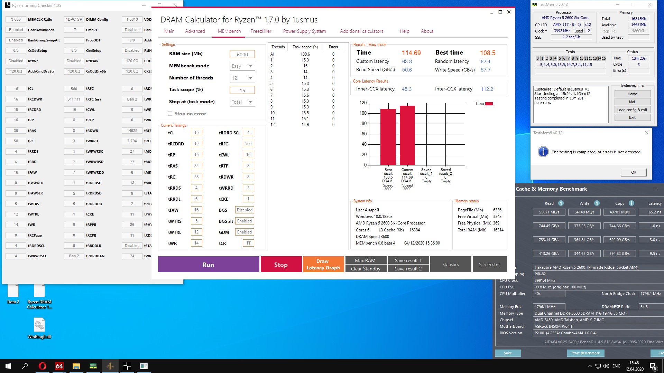Viewport: 664px width, 373px height.
Task: Click the Copy info icon in AIDA64 benchmark
Action: (x=631, y=203)
